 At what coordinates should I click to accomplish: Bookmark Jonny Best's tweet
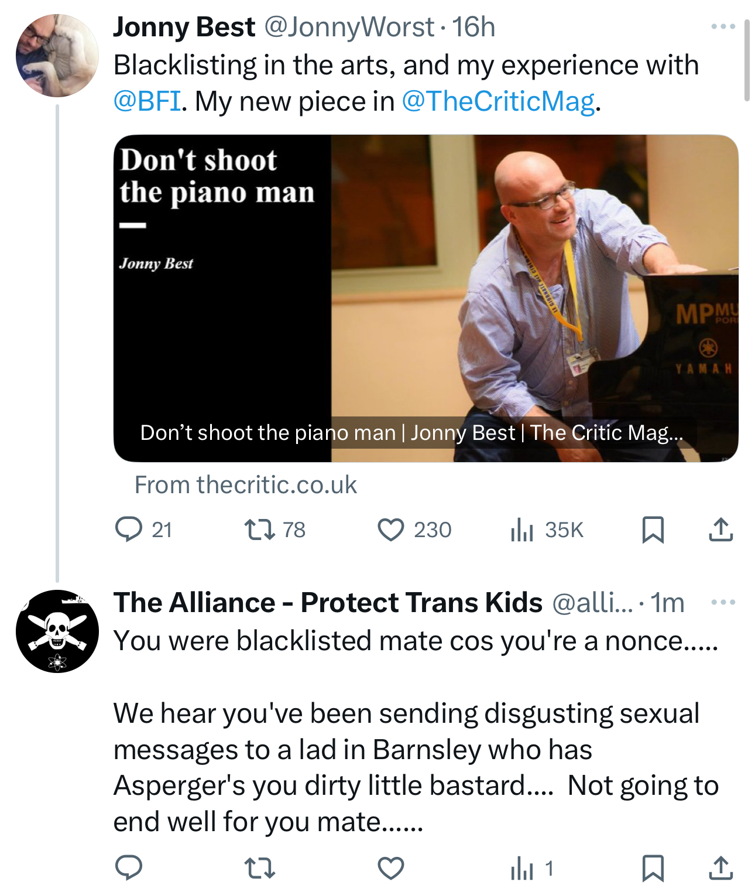653,530
